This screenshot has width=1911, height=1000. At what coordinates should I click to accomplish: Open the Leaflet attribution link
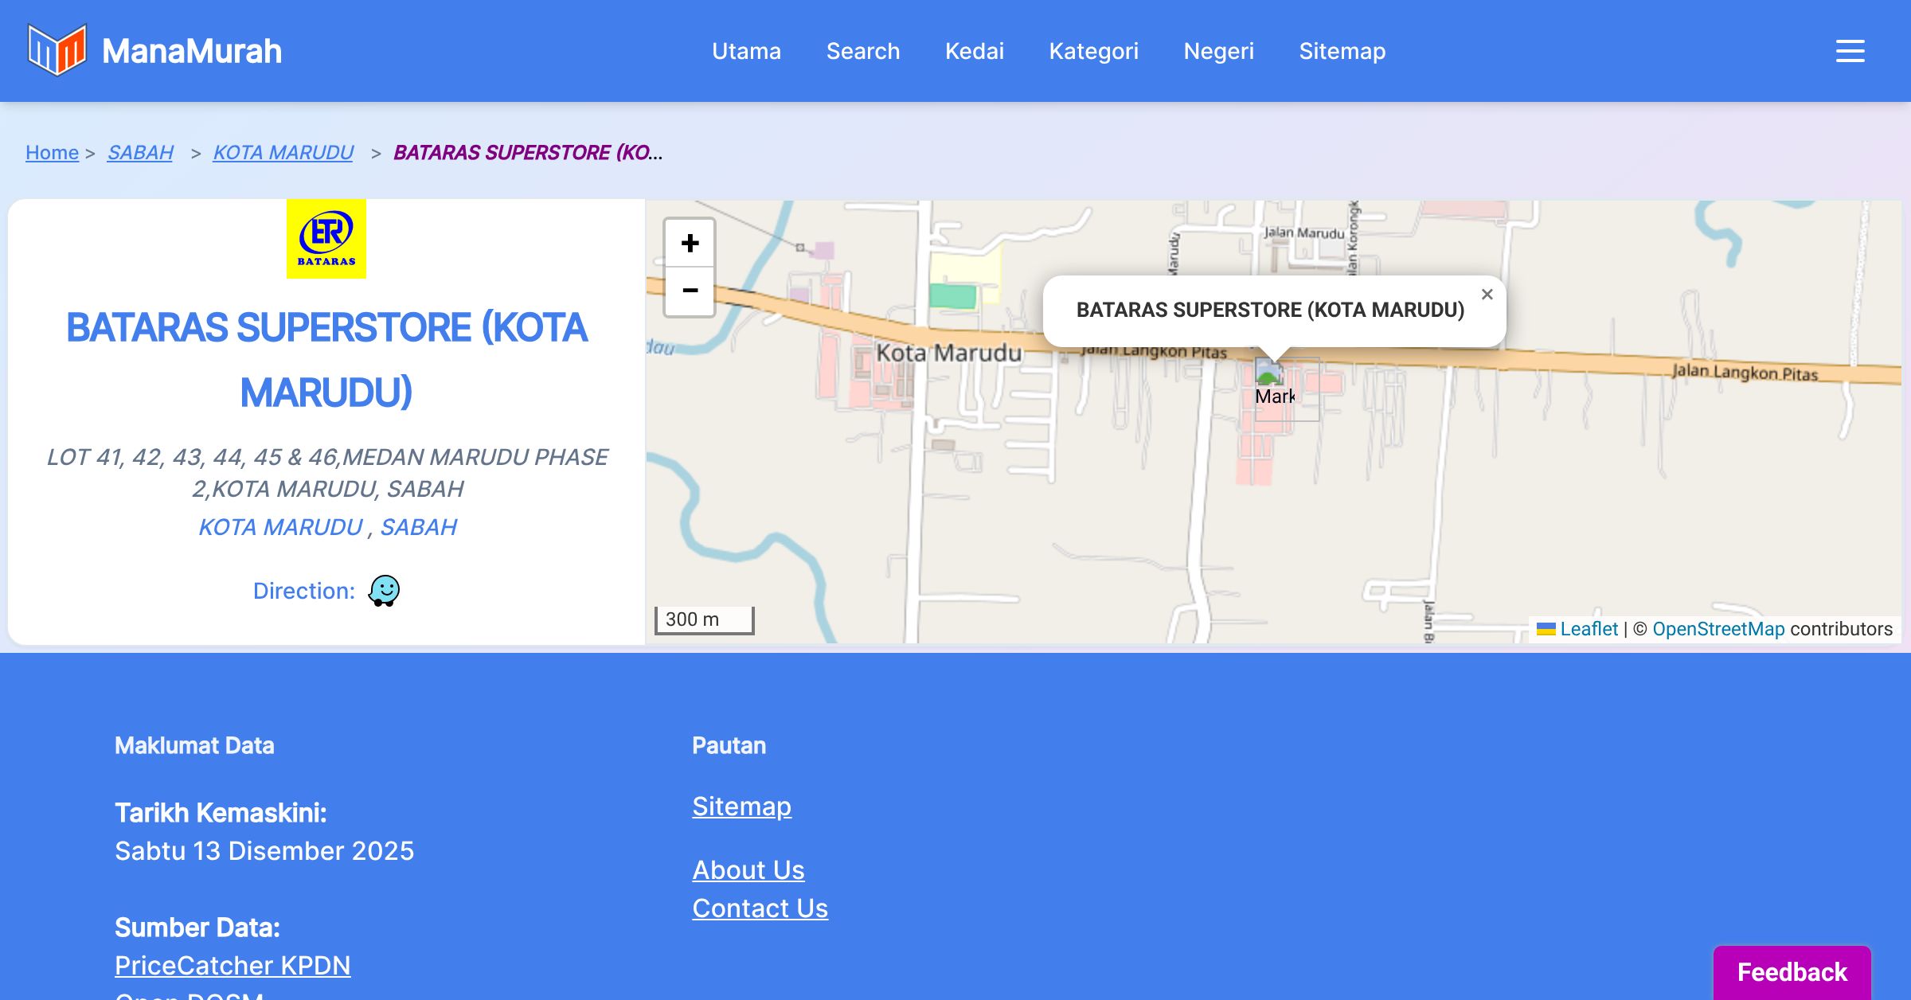[1589, 629]
